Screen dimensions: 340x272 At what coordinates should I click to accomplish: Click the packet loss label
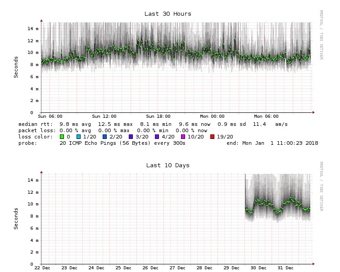(37, 130)
